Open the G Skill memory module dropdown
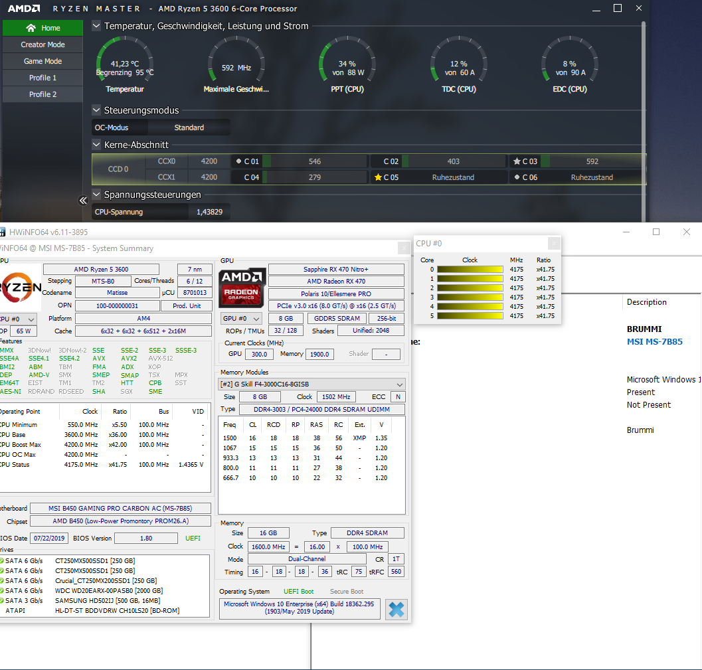This screenshot has height=670, width=702. coord(400,384)
